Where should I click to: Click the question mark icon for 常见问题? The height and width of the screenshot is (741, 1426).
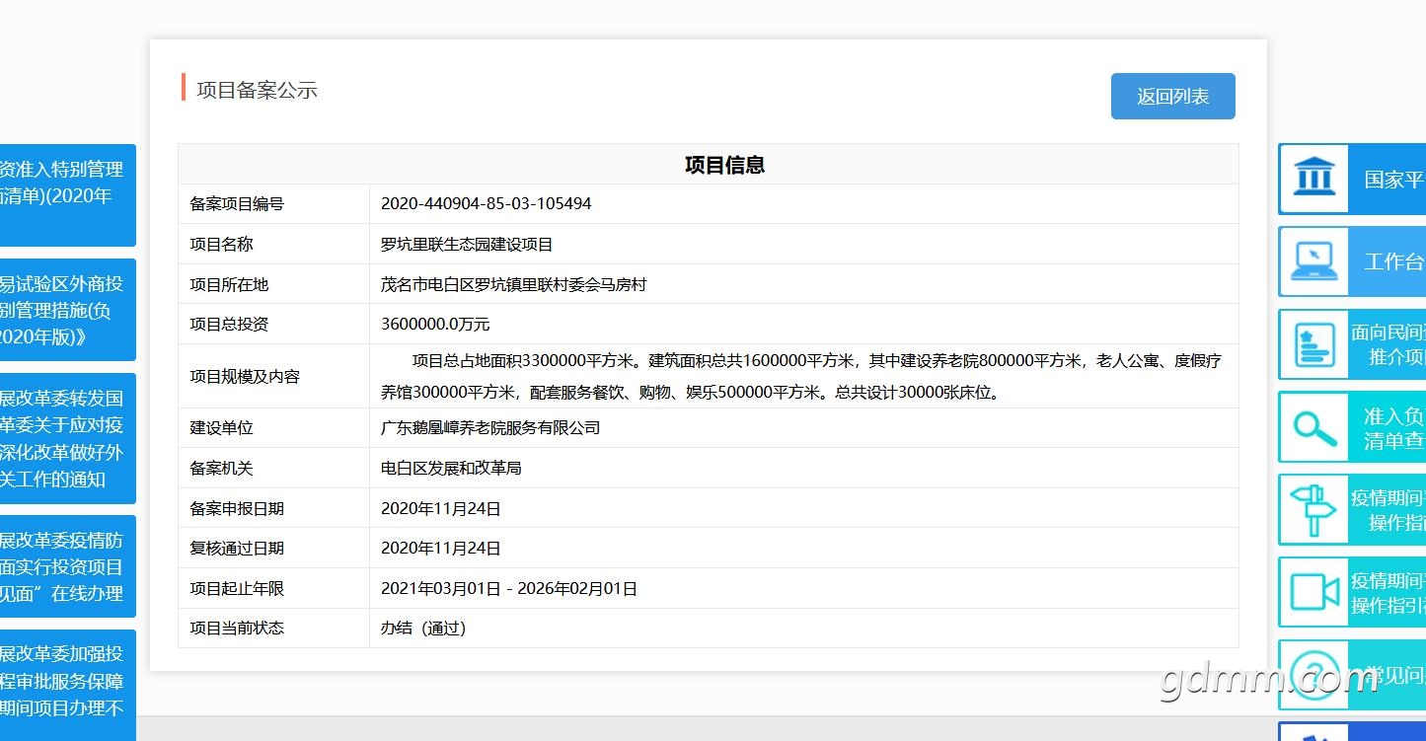[1313, 675]
